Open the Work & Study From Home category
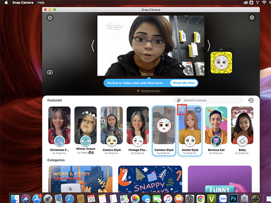Viewport: 271px width, 203px height. point(80,179)
